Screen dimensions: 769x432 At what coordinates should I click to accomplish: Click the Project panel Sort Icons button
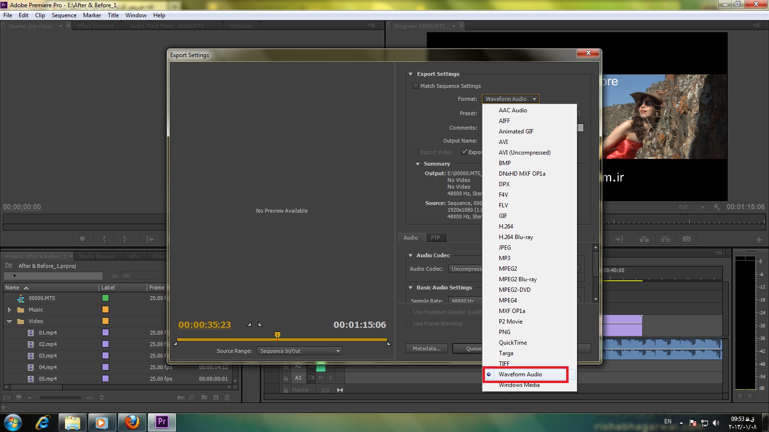point(101,397)
